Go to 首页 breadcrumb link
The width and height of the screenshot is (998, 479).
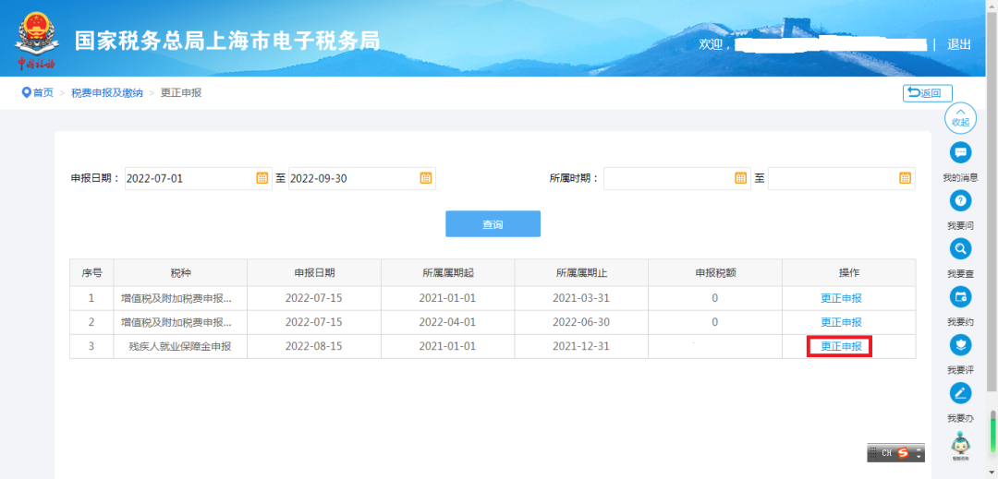43,92
